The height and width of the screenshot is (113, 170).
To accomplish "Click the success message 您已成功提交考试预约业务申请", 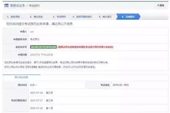I will click(27, 24).
